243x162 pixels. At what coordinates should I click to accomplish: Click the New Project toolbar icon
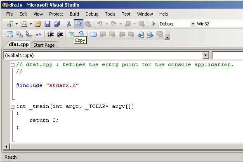[x=10, y=24]
